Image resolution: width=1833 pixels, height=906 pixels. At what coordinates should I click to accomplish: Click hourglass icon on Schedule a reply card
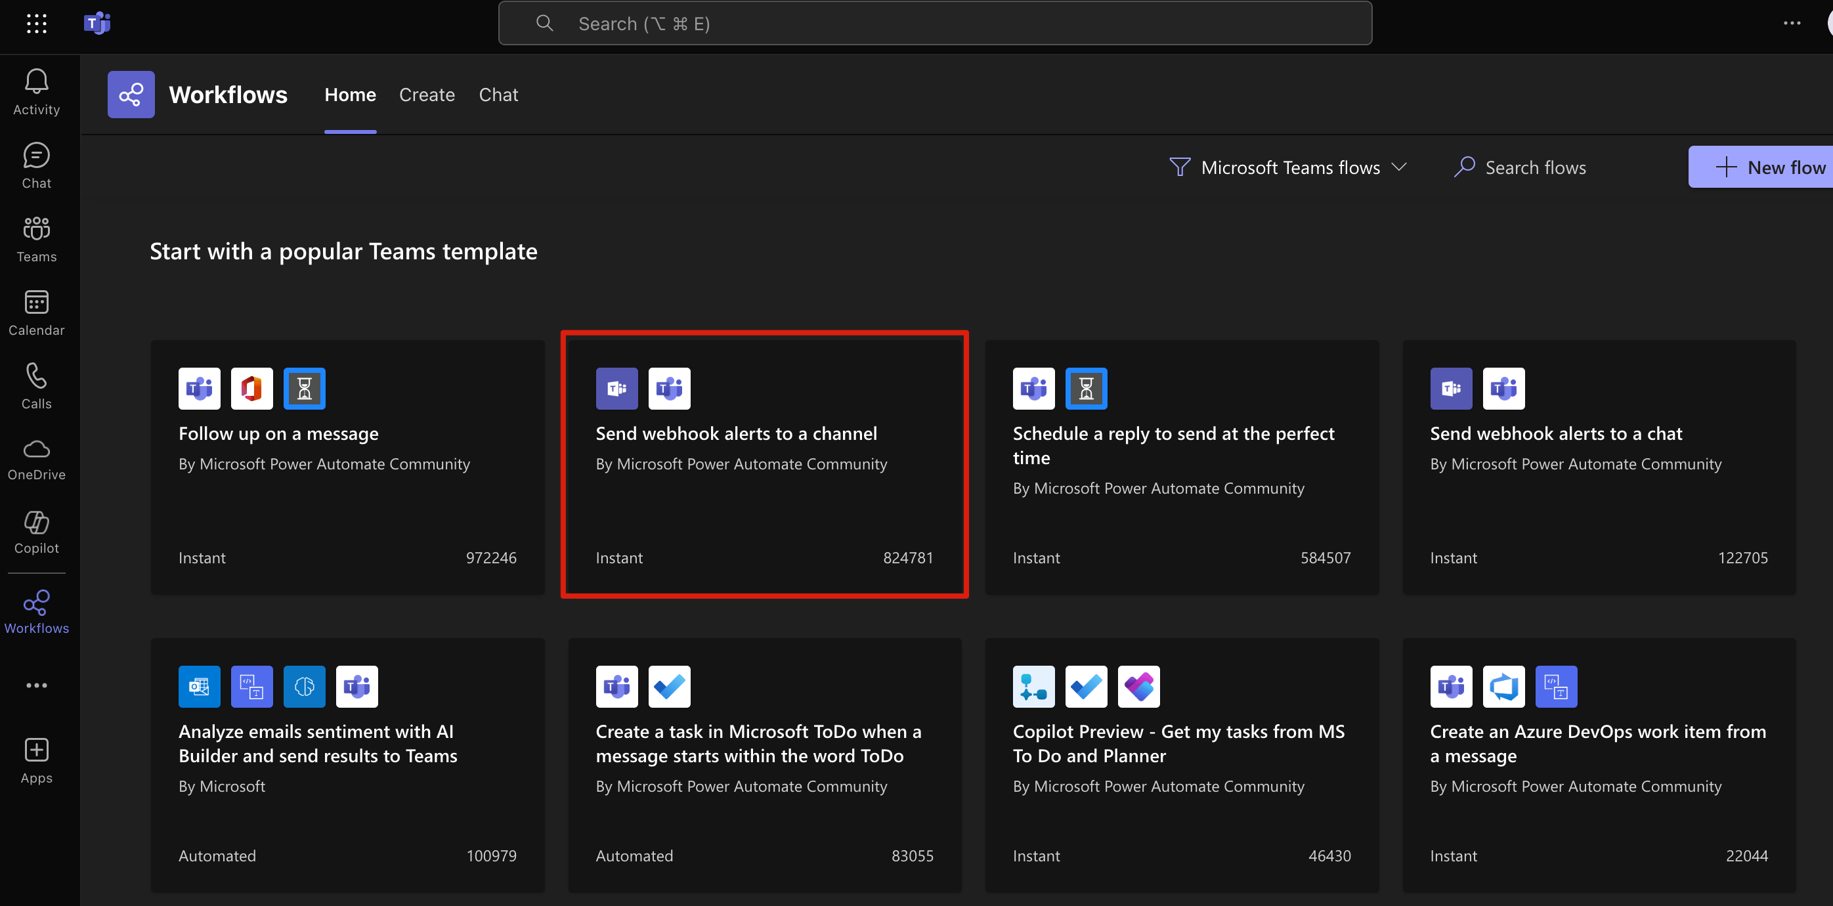[x=1086, y=389]
